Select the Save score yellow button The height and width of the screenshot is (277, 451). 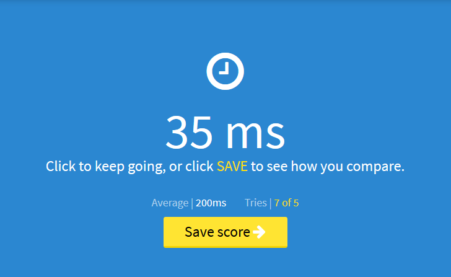coord(225,232)
